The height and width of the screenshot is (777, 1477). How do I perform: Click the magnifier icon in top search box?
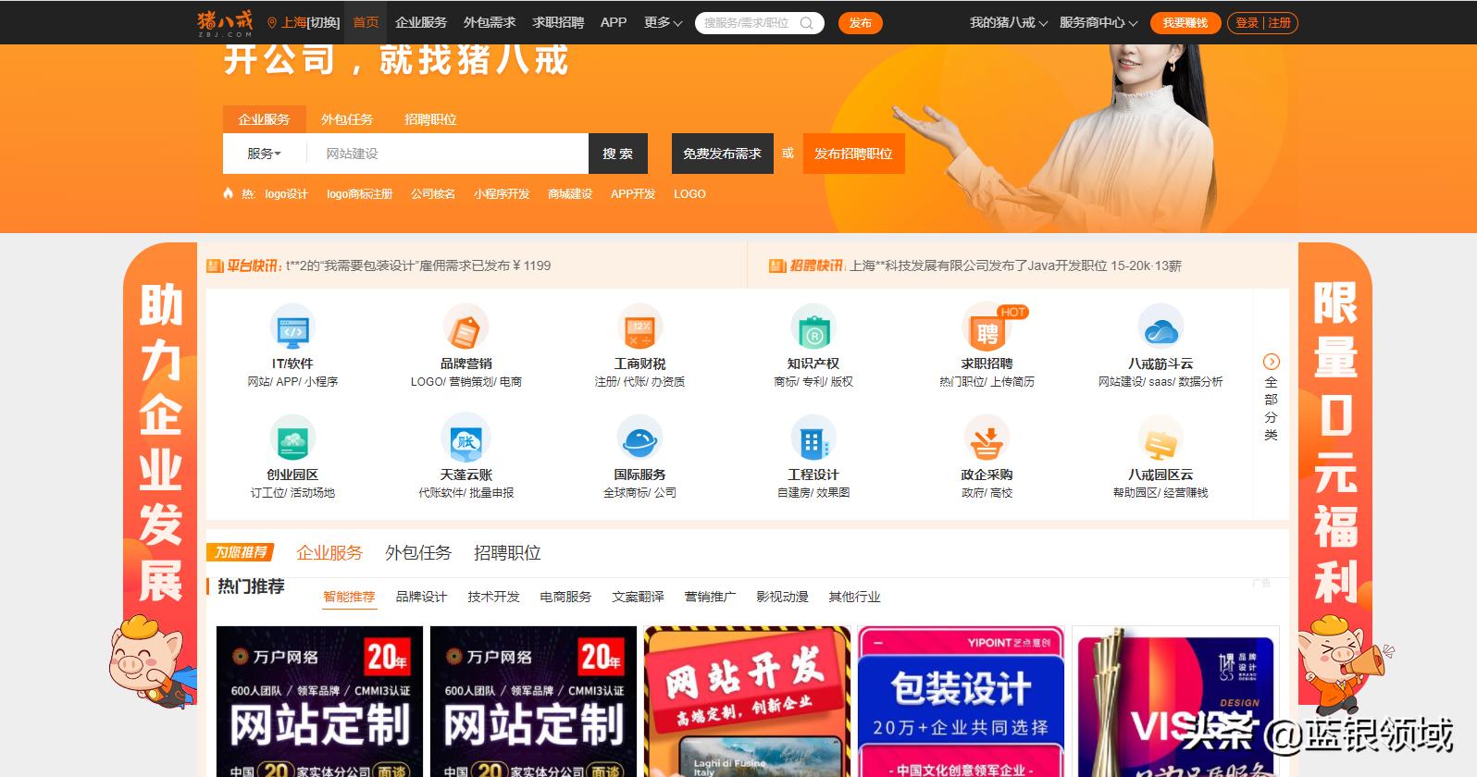[x=806, y=23]
